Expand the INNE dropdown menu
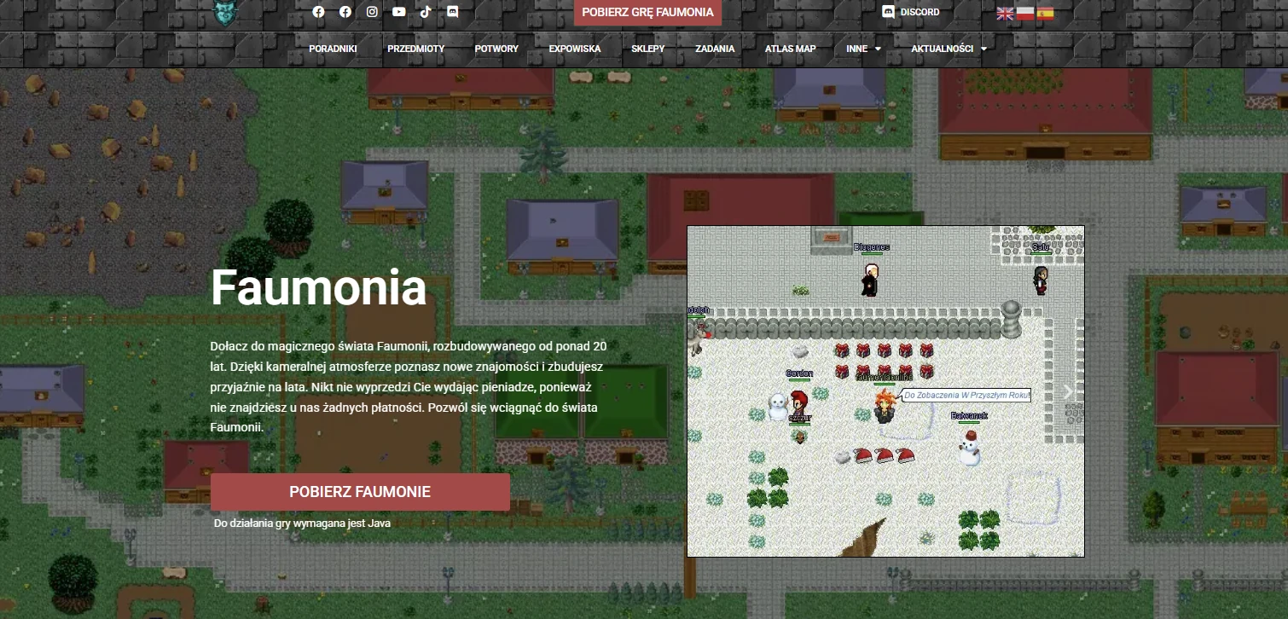This screenshot has height=619, width=1288. coord(863,49)
